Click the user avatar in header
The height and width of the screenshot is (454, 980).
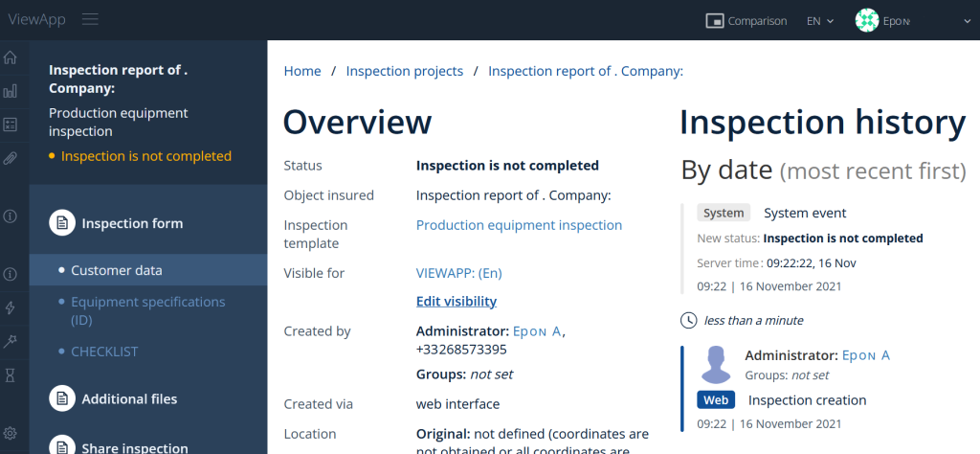pos(867,21)
